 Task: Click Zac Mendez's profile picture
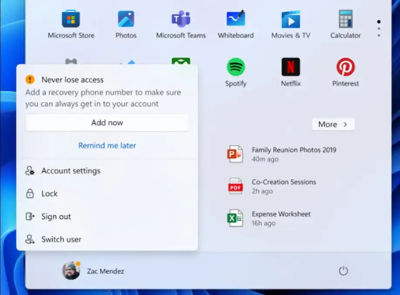point(71,270)
